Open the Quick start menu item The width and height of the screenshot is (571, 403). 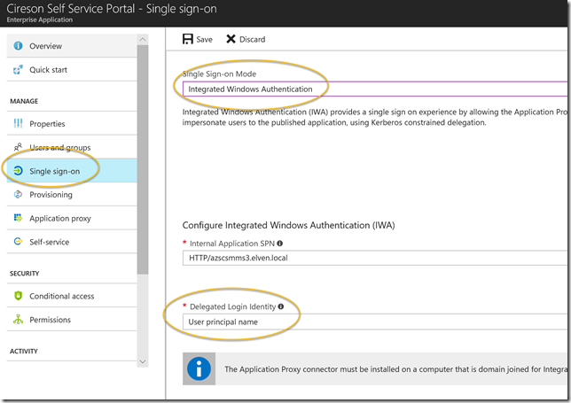pos(72,69)
